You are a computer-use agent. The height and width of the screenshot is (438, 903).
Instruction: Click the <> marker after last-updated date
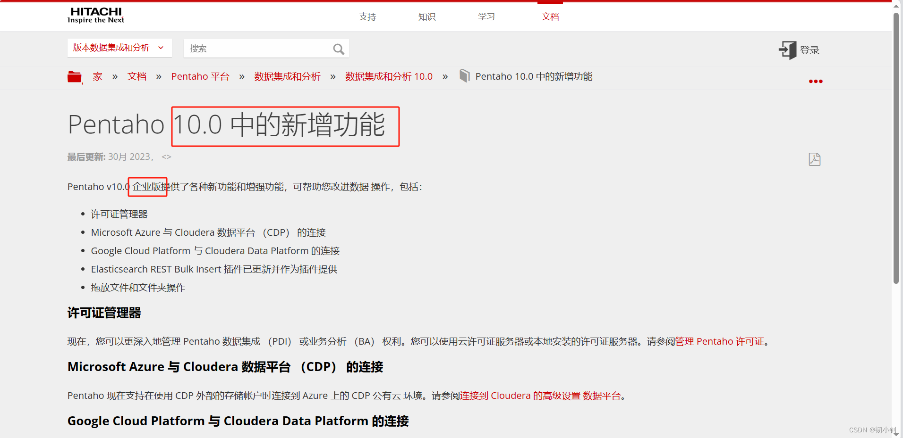point(166,157)
